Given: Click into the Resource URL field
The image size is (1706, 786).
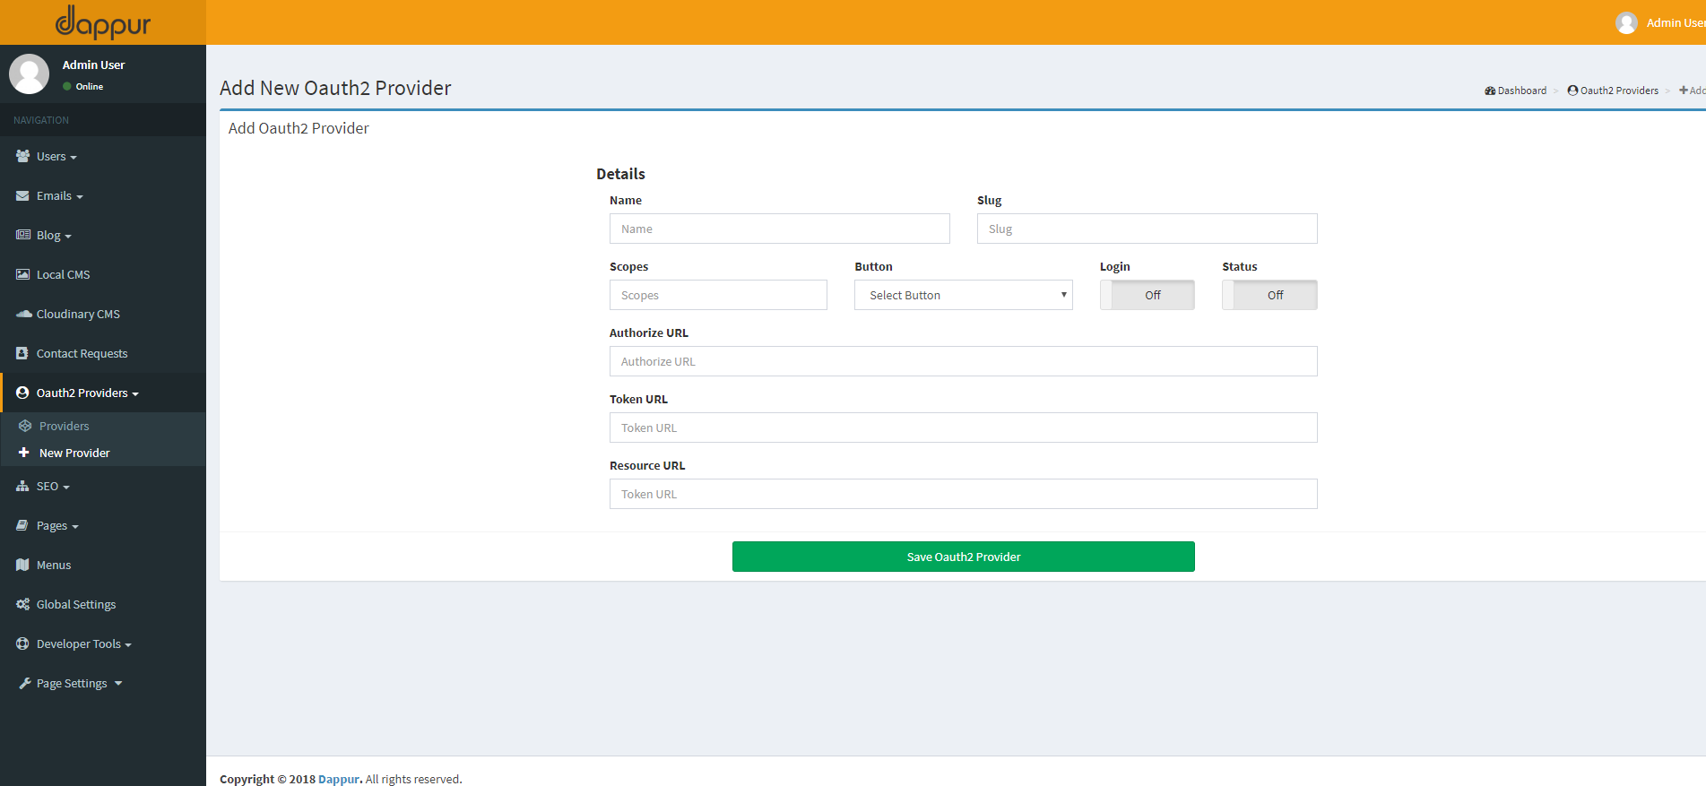Looking at the screenshot, I should point(964,494).
